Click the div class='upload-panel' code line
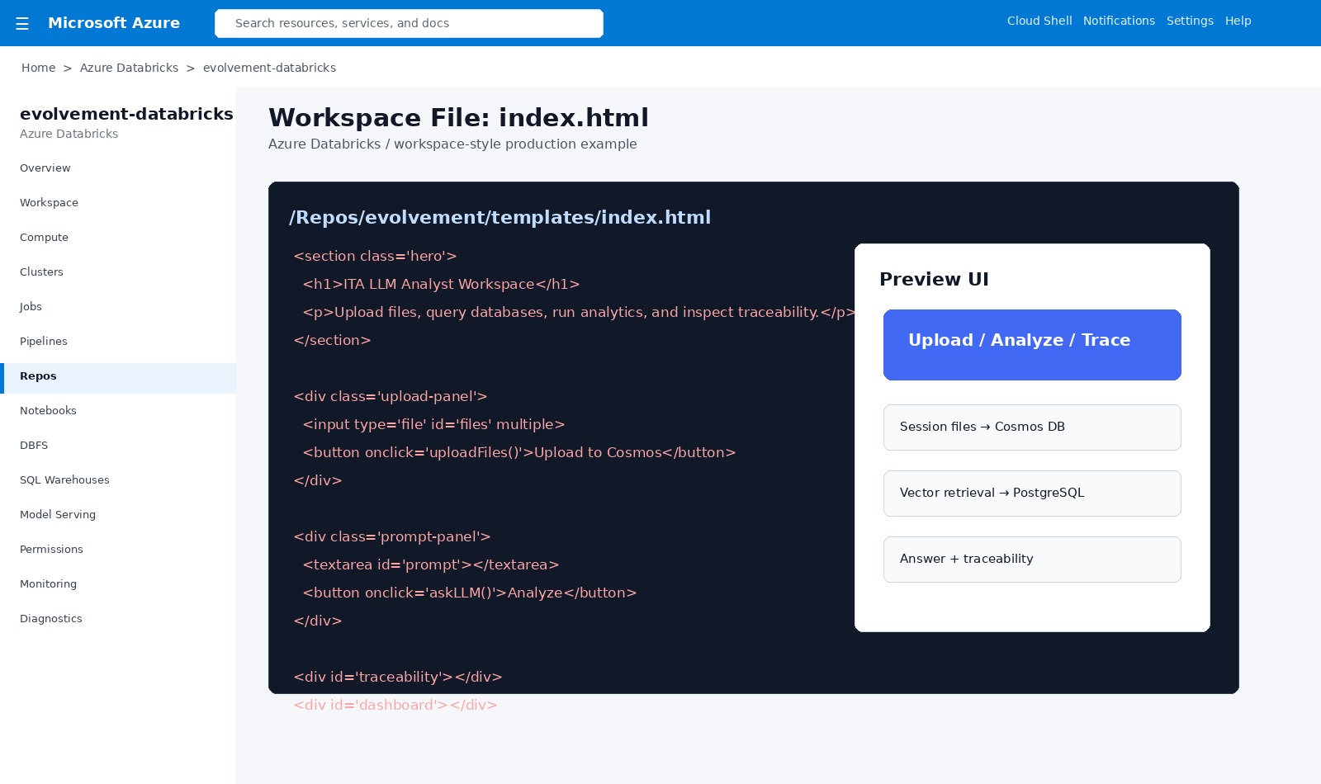Viewport: 1321px width, 784px height. [391, 397]
